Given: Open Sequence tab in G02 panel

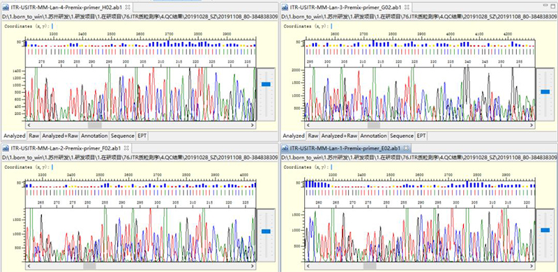Looking at the screenshot, I should pos(402,135).
